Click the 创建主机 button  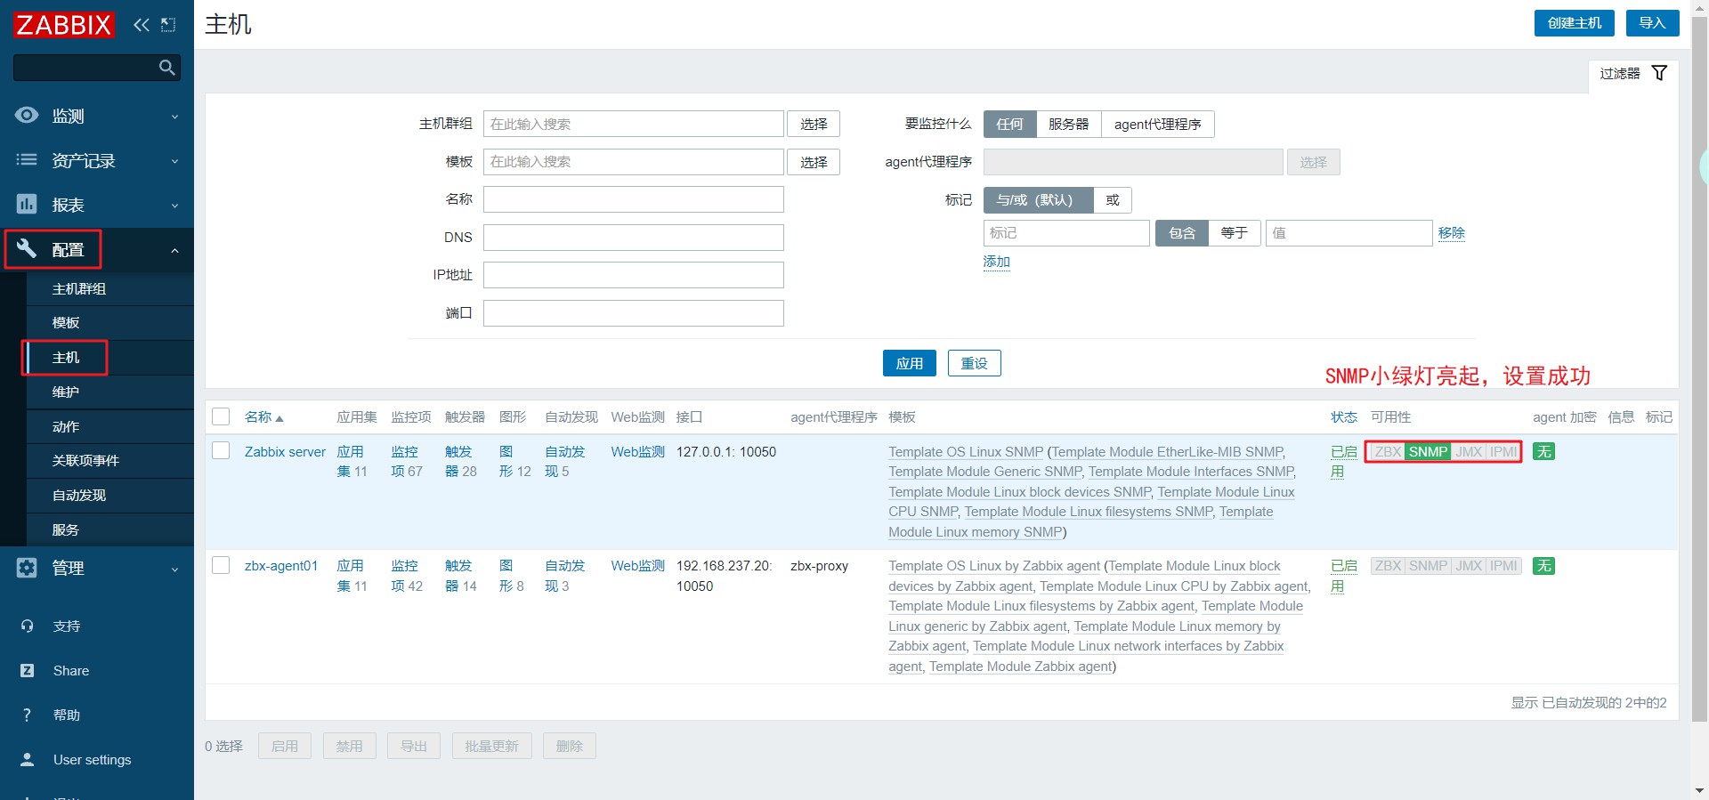(1575, 23)
